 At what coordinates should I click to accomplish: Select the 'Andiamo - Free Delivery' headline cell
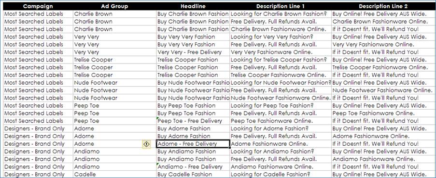193,167
